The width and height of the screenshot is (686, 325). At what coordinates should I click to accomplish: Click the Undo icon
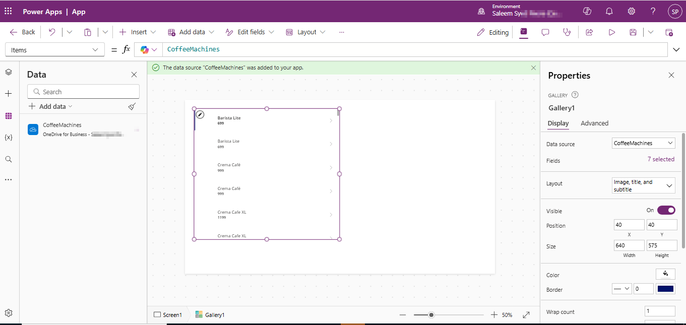click(52, 32)
